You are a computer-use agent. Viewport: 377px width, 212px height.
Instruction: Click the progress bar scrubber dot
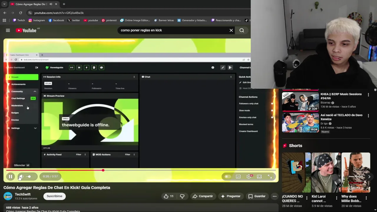pyautogui.click(x=103, y=170)
